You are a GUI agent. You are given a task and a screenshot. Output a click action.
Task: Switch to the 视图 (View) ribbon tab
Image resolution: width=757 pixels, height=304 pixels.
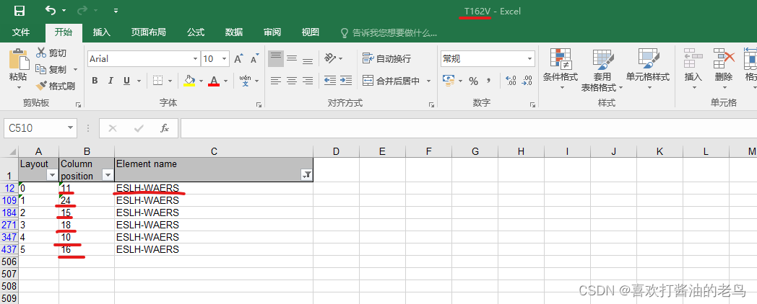311,32
